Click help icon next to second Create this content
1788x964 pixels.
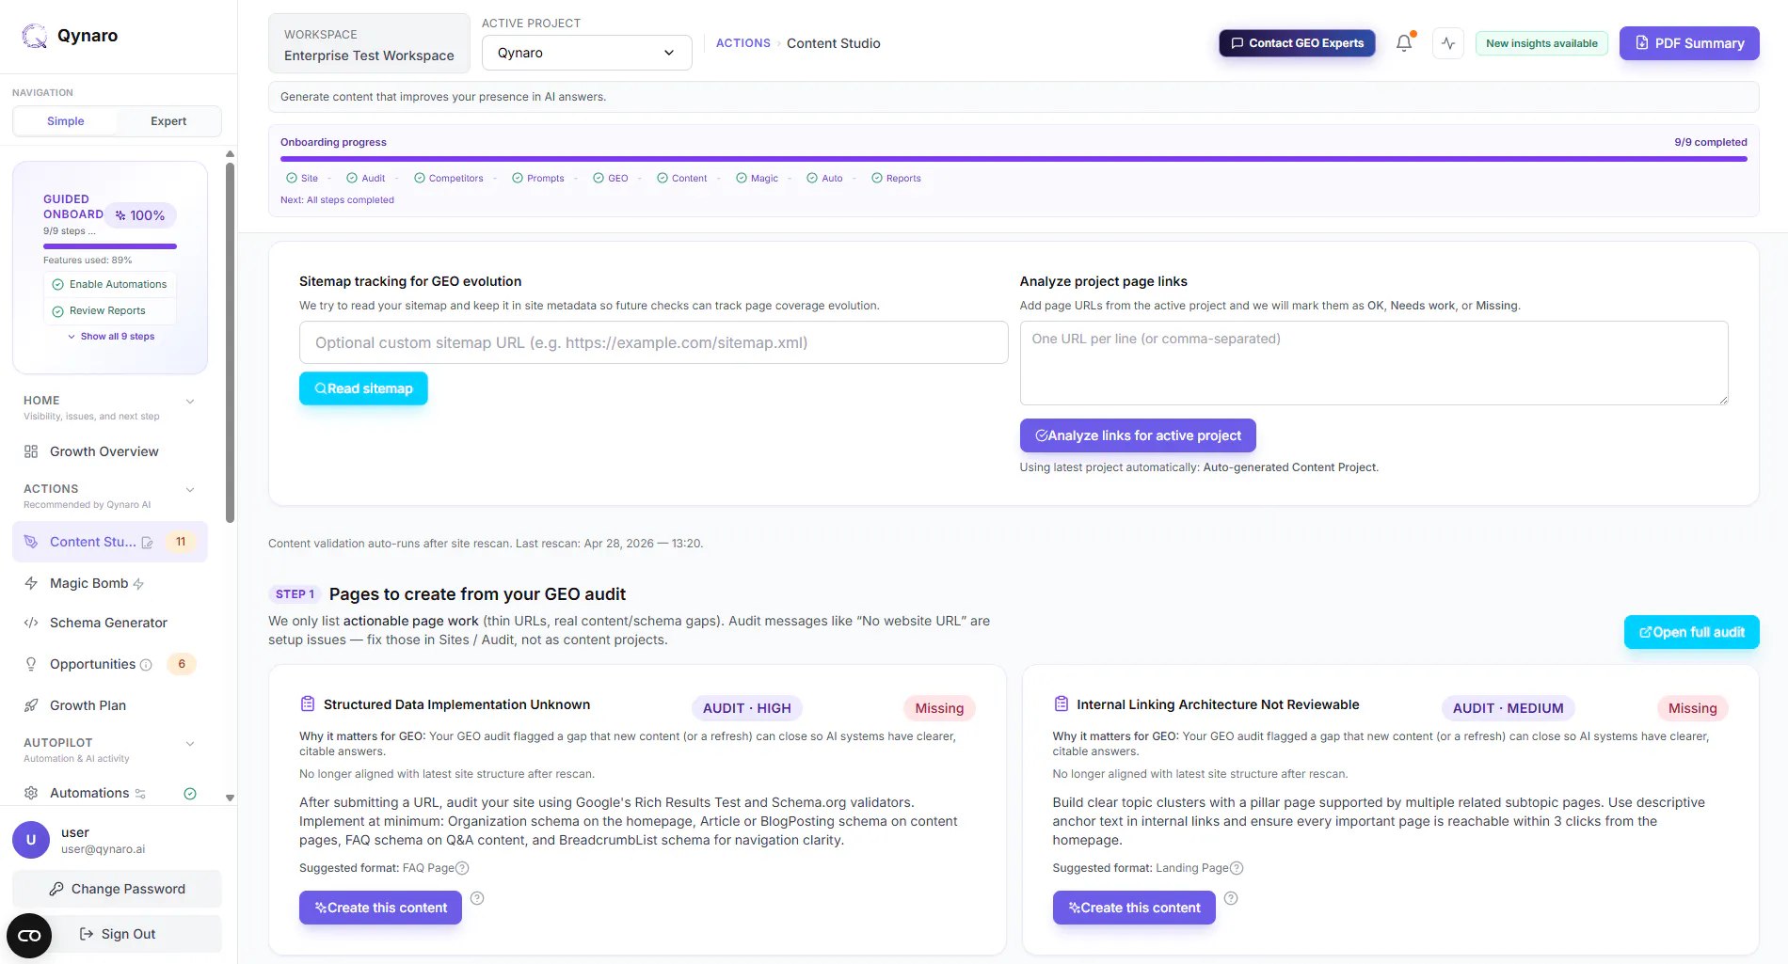1231,898
